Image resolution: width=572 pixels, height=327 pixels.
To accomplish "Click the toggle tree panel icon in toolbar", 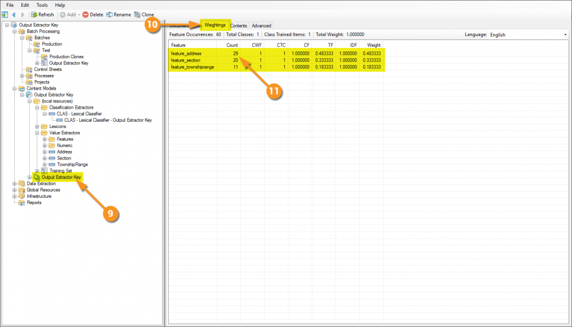I will (5, 15).
